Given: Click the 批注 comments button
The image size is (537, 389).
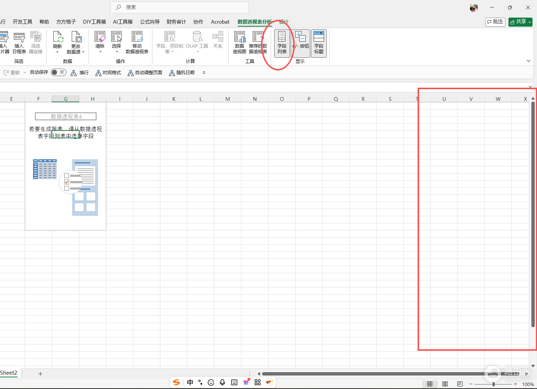Looking at the screenshot, I should (495, 22).
